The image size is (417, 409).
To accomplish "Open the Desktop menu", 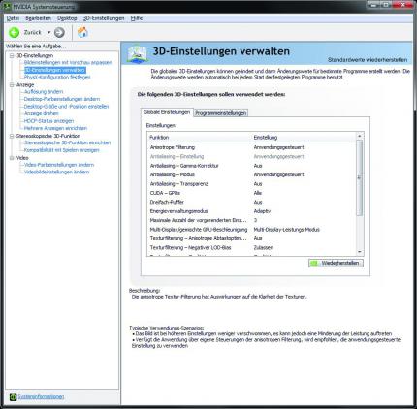I will (67, 18).
